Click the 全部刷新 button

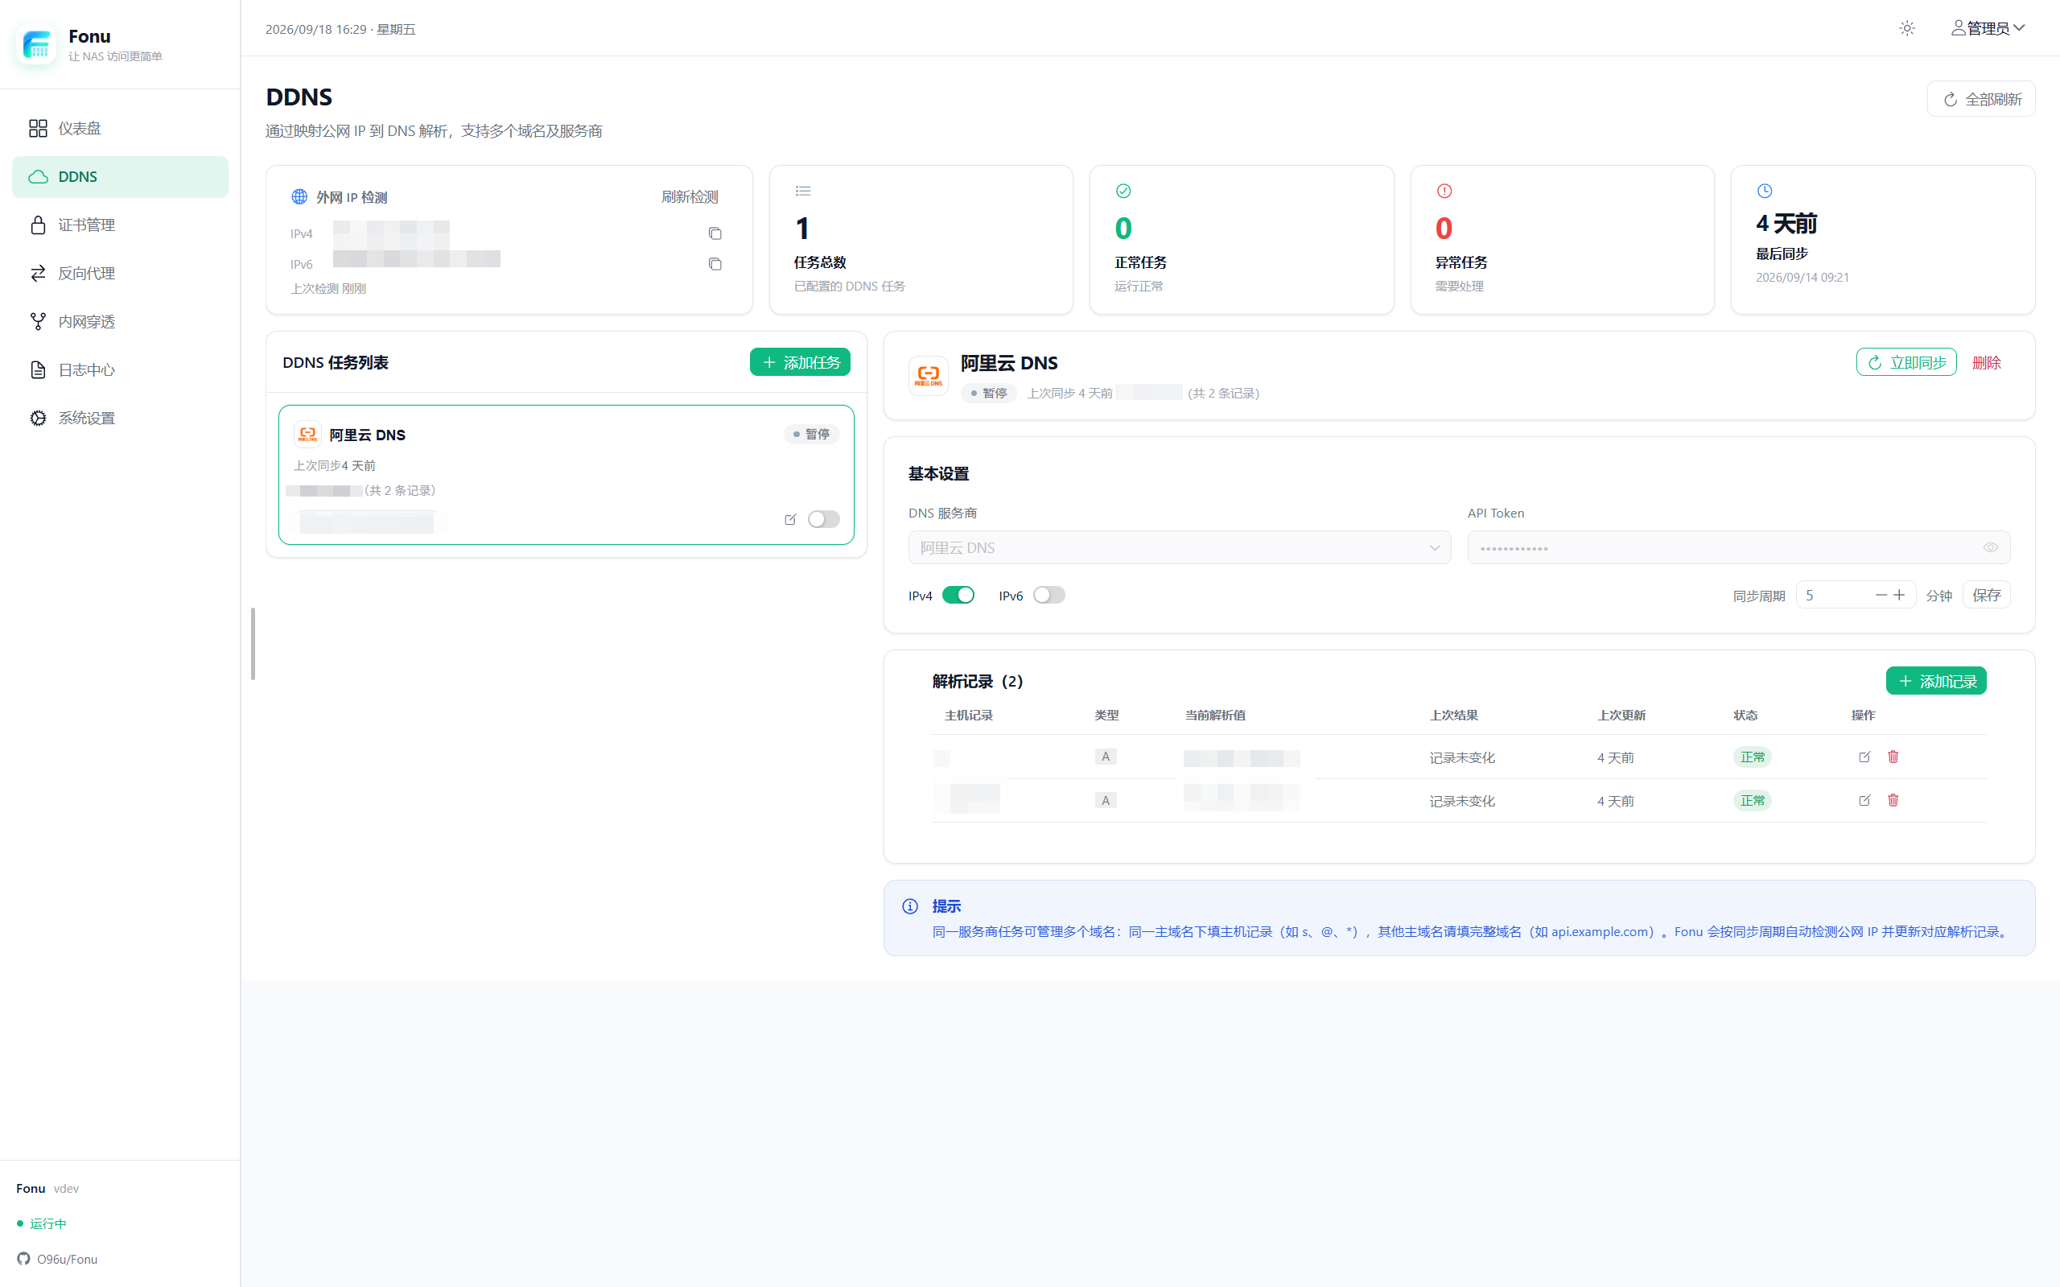pyautogui.click(x=1981, y=100)
